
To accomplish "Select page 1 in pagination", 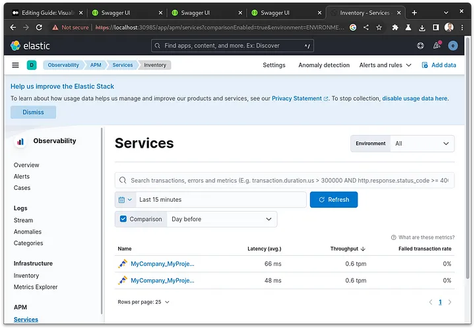I will click(x=440, y=302).
